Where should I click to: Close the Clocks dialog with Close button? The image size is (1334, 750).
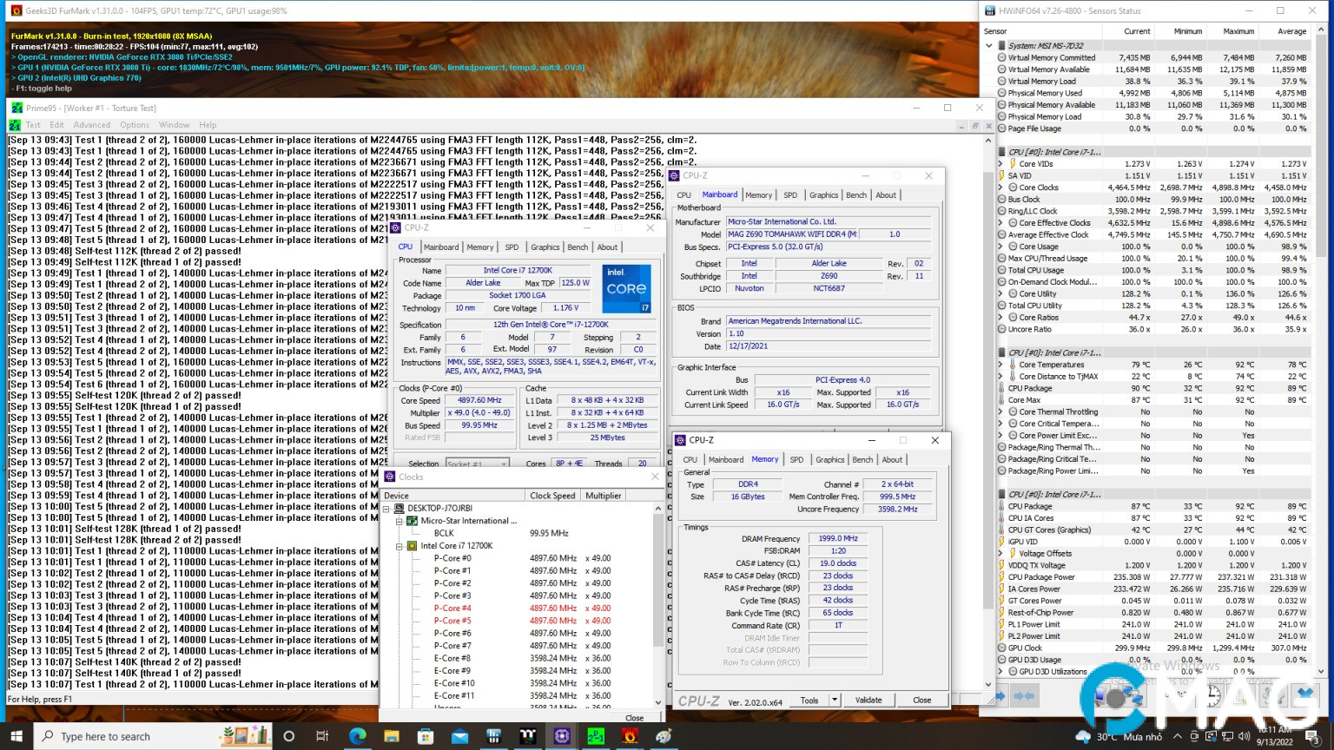pos(634,718)
